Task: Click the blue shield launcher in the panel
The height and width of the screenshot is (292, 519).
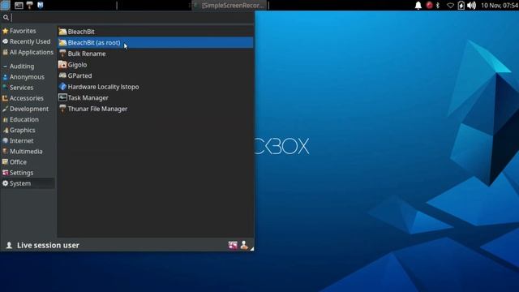Action: click(x=41, y=5)
